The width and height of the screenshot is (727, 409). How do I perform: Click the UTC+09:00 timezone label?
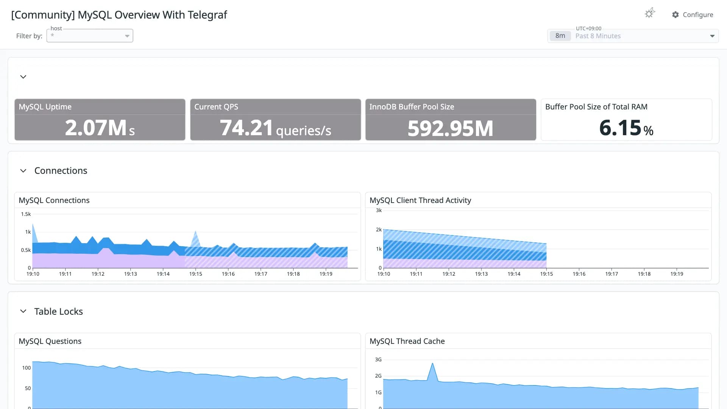pos(588,28)
